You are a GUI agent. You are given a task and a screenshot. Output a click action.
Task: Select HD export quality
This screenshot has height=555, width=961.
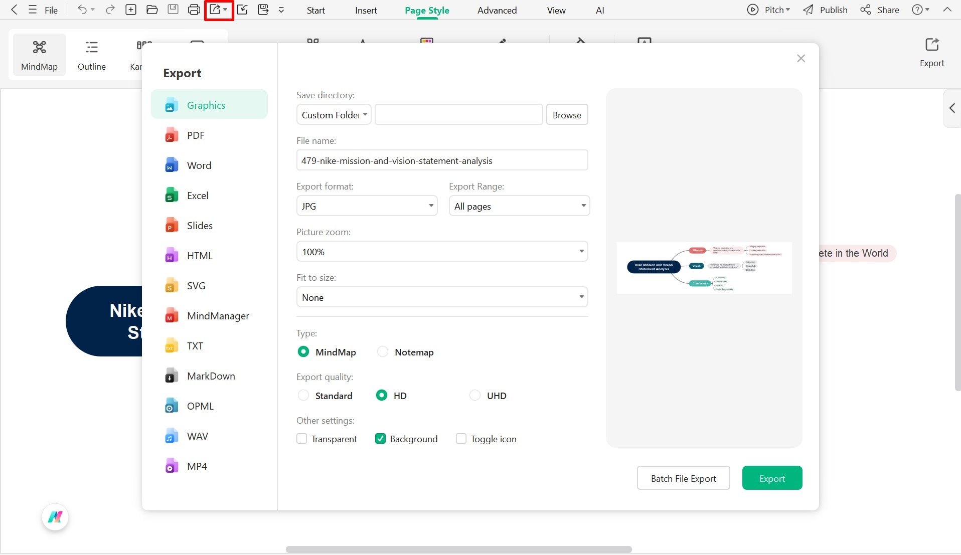click(x=382, y=396)
